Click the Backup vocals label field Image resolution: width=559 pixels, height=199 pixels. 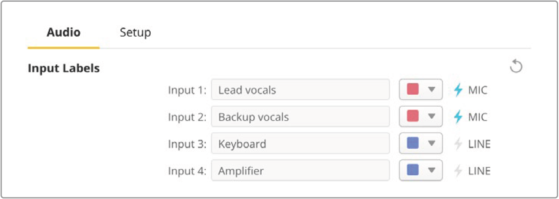(300, 117)
